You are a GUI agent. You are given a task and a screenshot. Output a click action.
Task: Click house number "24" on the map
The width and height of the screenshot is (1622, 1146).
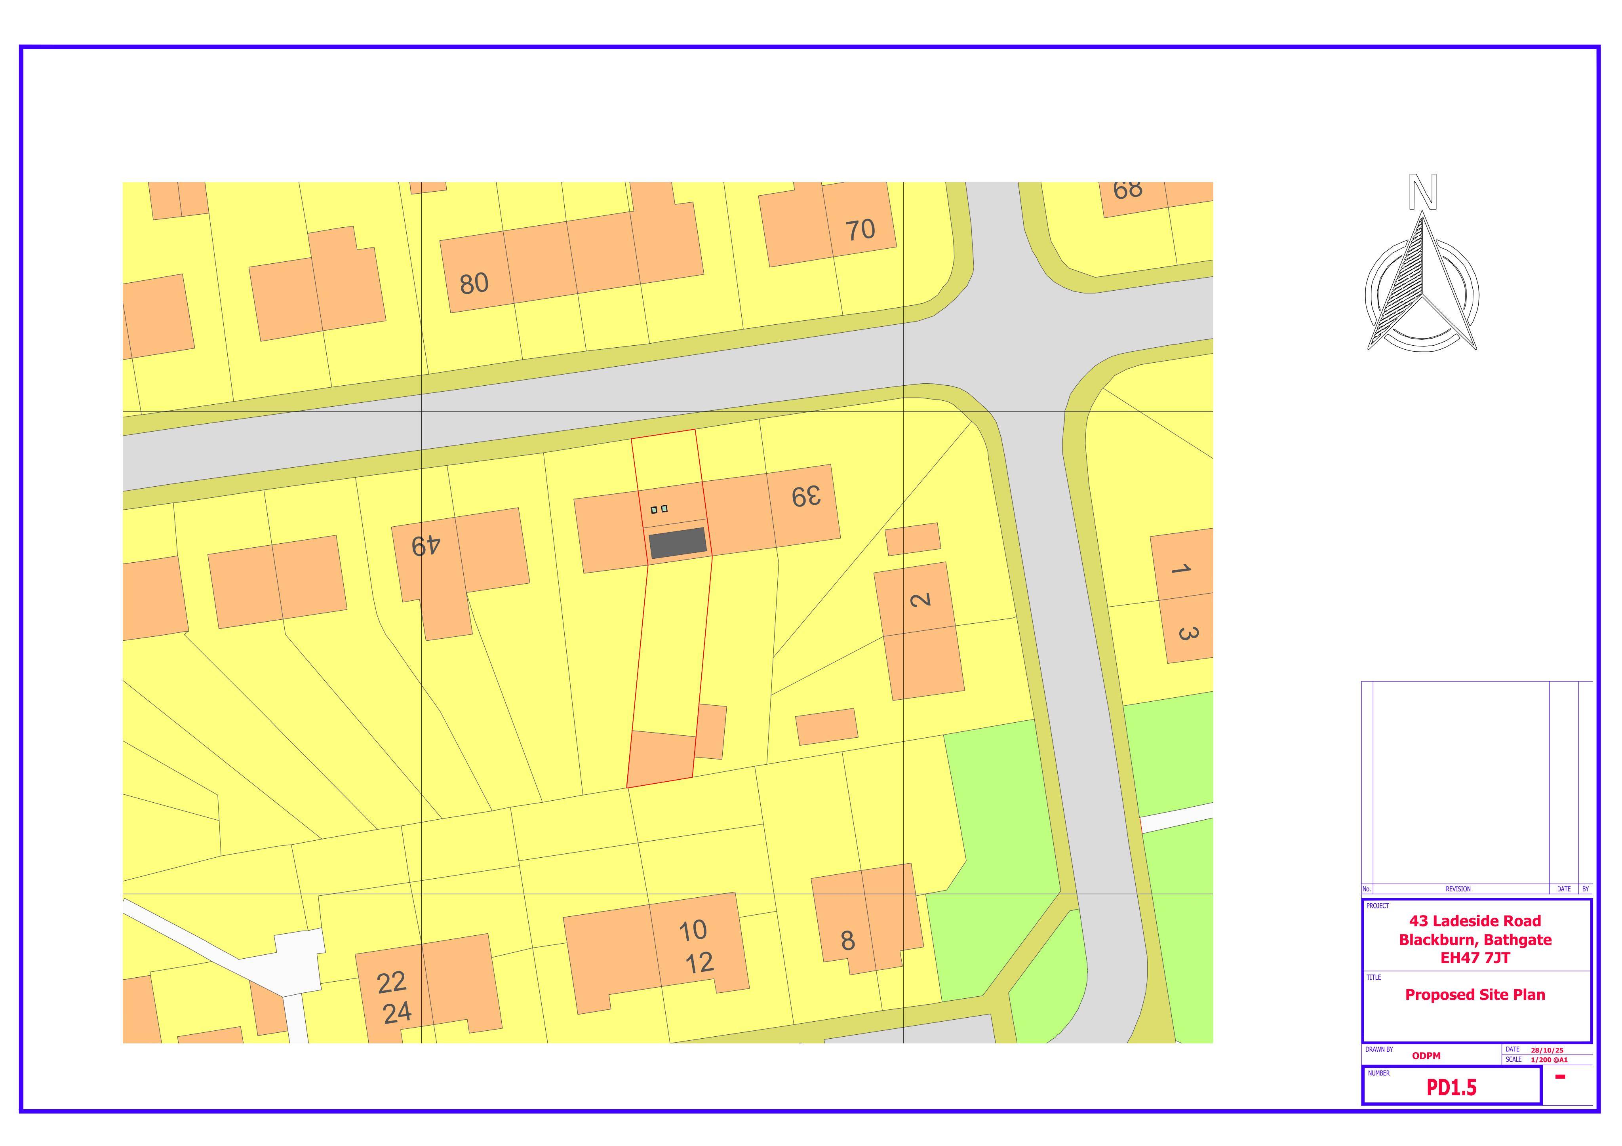pyautogui.click(x=397, y=1013)
